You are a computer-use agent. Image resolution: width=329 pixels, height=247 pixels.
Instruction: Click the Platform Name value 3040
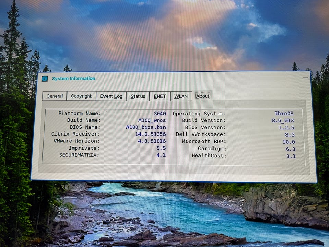pos(160,114)
